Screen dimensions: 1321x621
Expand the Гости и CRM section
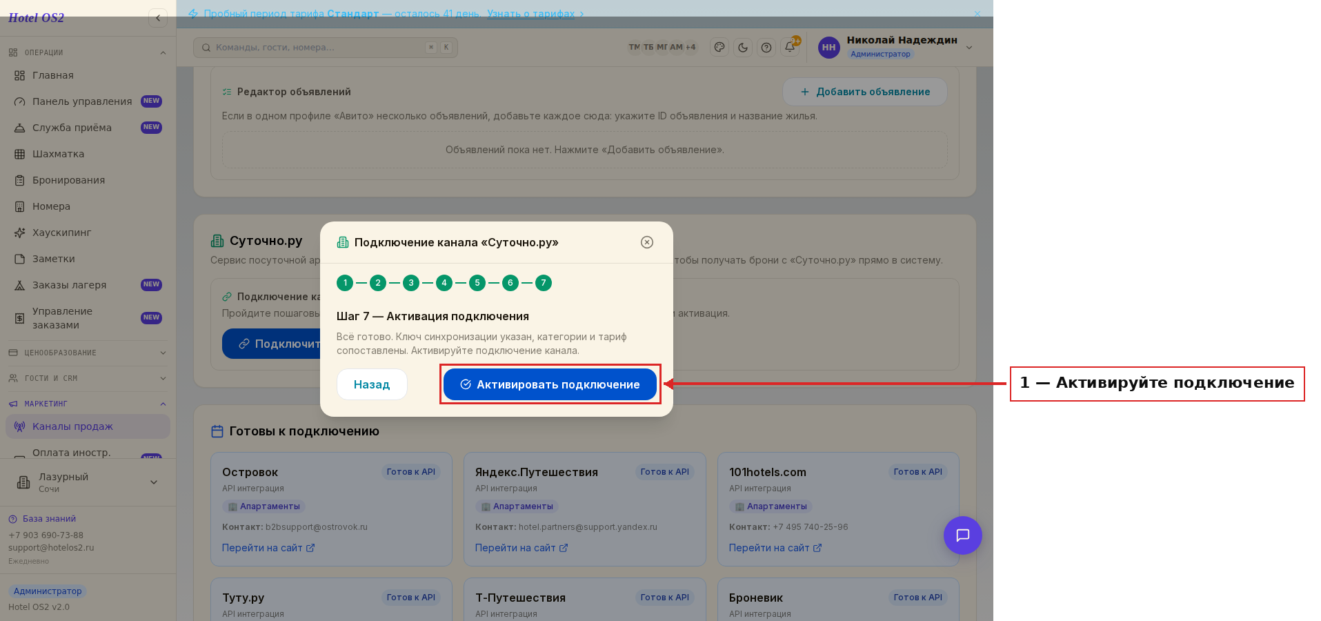click(x=88, y=378)
